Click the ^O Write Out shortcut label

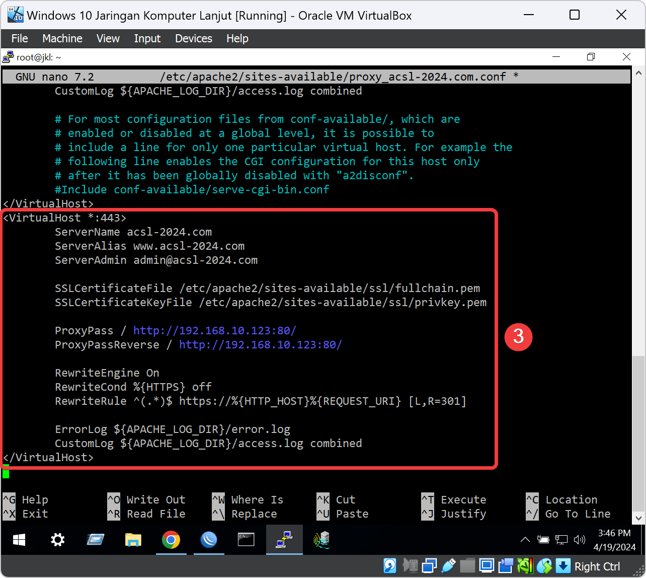point(146,500)
